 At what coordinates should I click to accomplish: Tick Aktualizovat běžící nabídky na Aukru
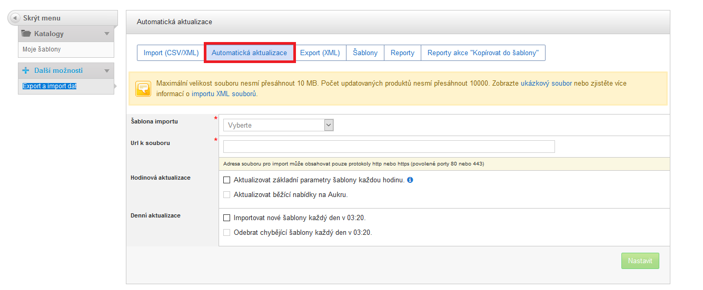227,194
